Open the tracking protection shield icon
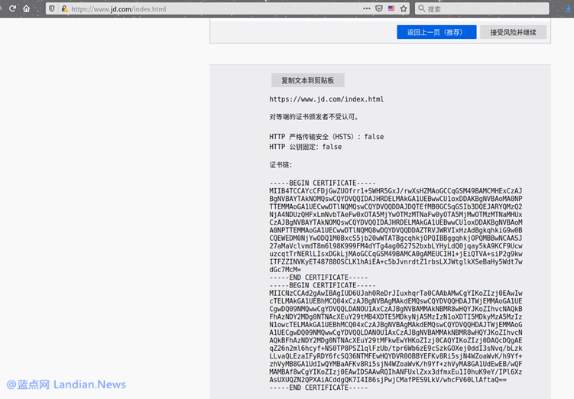The width and height of the screenshot is (574, 399). [52, 9]
